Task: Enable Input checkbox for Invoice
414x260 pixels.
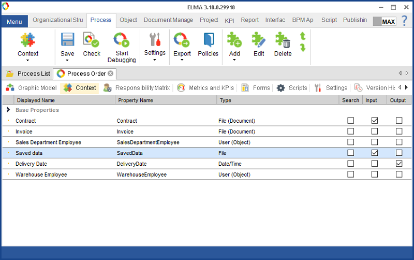Action: 374,132
